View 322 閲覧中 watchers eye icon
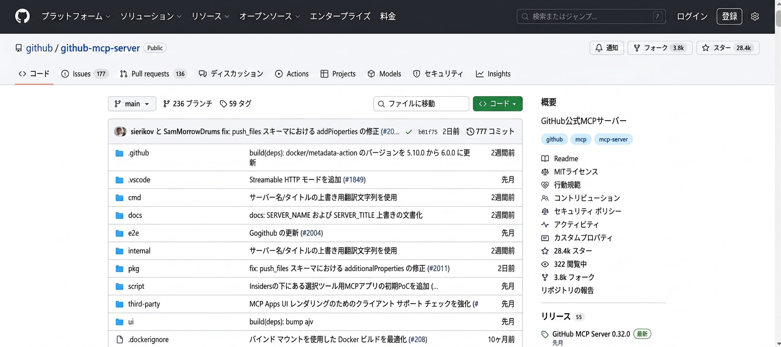781x347 pixels. [x=545, y=264]
